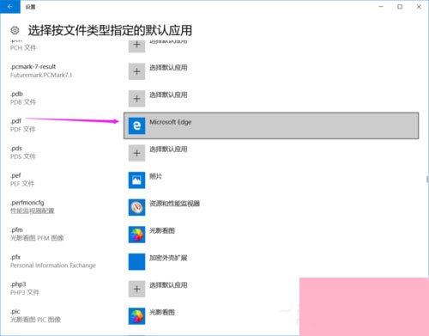The height and width of the screenshot is (336, 429).
Task: Select PDF 文件 description text
Action: click(23, 130)
